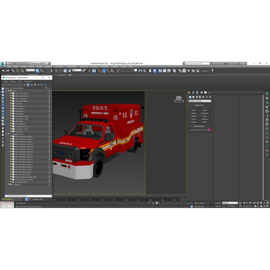Screen dimensions: 270x270
Task: Toggle the Percent Snap button
Action: coord(108,71)
